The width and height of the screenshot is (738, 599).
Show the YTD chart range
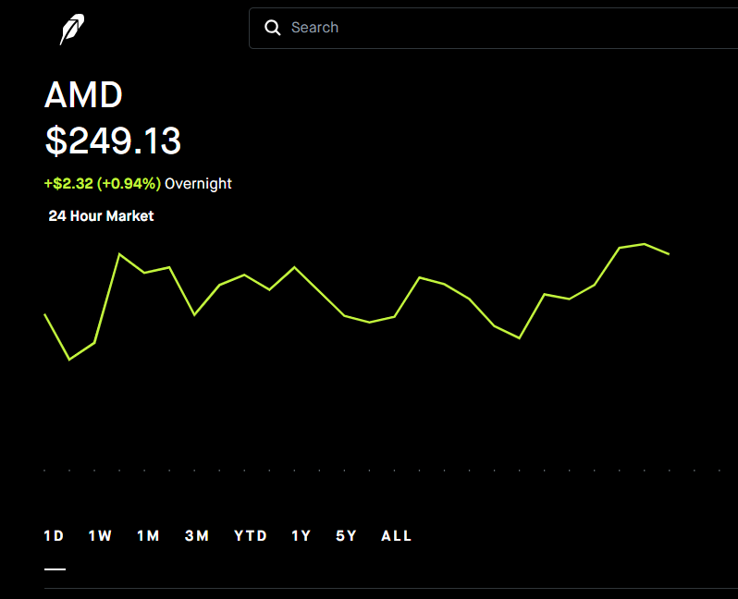click(251, 535)
